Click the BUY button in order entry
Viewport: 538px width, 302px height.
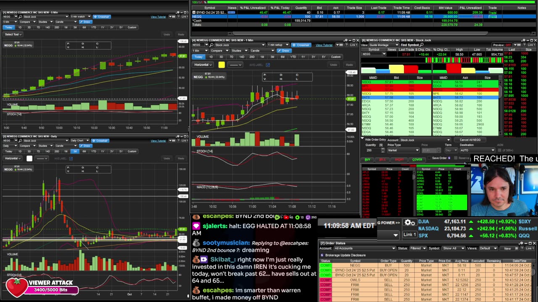coord(368,159)
